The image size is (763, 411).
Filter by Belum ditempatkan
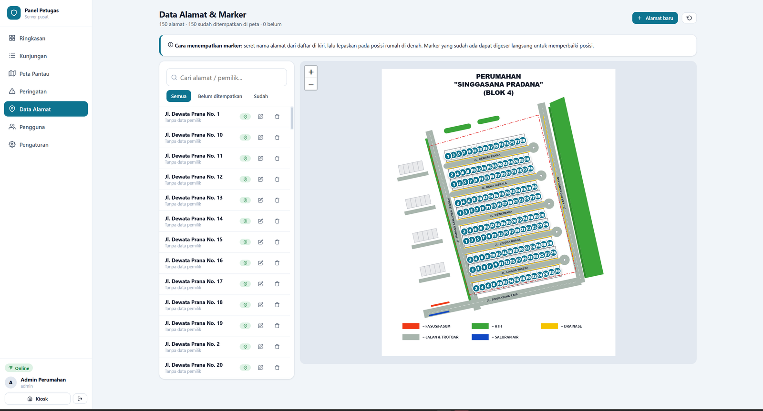[x=220, y=96]
